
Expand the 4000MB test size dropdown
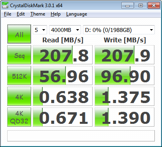click(65, 30)
